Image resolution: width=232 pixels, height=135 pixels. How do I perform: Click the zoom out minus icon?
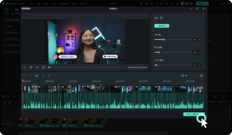tap(183, 76)
